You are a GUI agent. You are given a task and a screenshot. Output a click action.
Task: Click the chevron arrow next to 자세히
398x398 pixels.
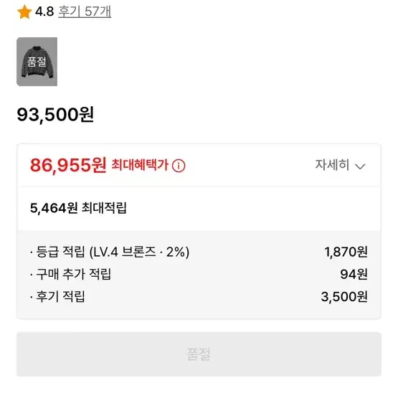pyautogui.click(x=360, y=166)
